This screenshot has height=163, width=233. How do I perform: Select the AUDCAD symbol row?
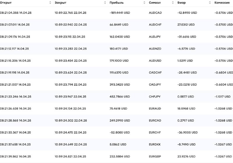(116, 13)
